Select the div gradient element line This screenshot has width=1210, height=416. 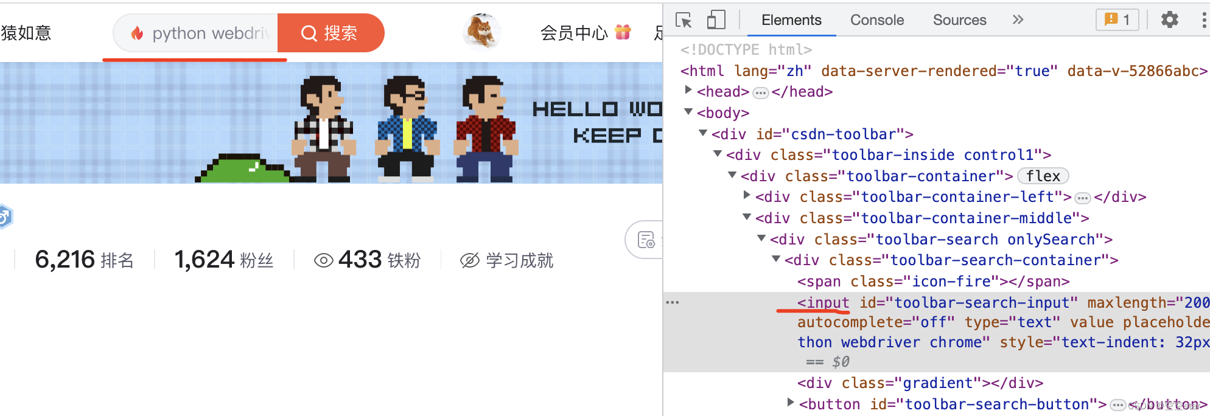pos(920,383)
